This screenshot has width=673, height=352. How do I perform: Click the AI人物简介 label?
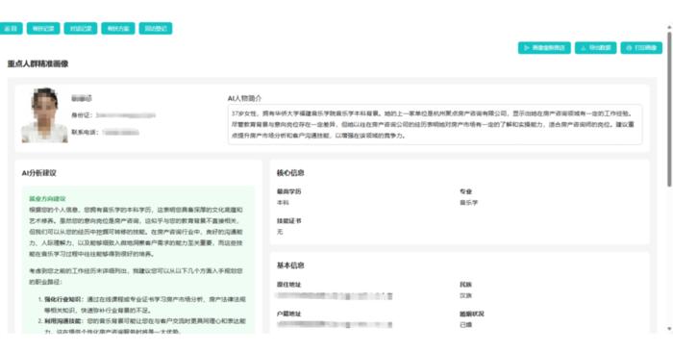tap(244, 98)
